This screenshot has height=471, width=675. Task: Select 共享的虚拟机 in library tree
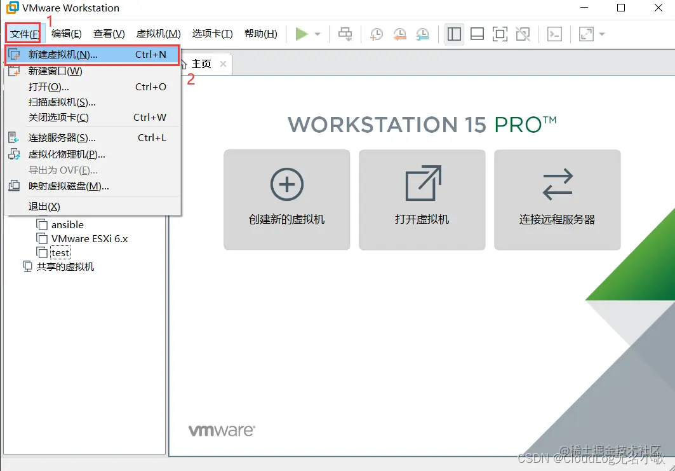(x=65, y=267)
